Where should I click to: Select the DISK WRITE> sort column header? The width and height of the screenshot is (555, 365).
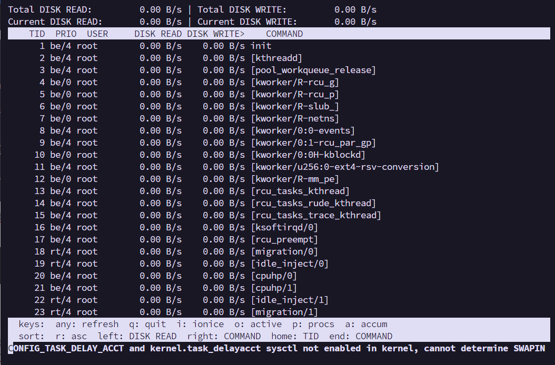(x=216, y=34)
